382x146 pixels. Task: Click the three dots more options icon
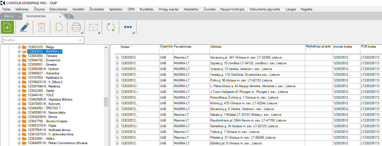pyautogui.click(x=128, y=27)
